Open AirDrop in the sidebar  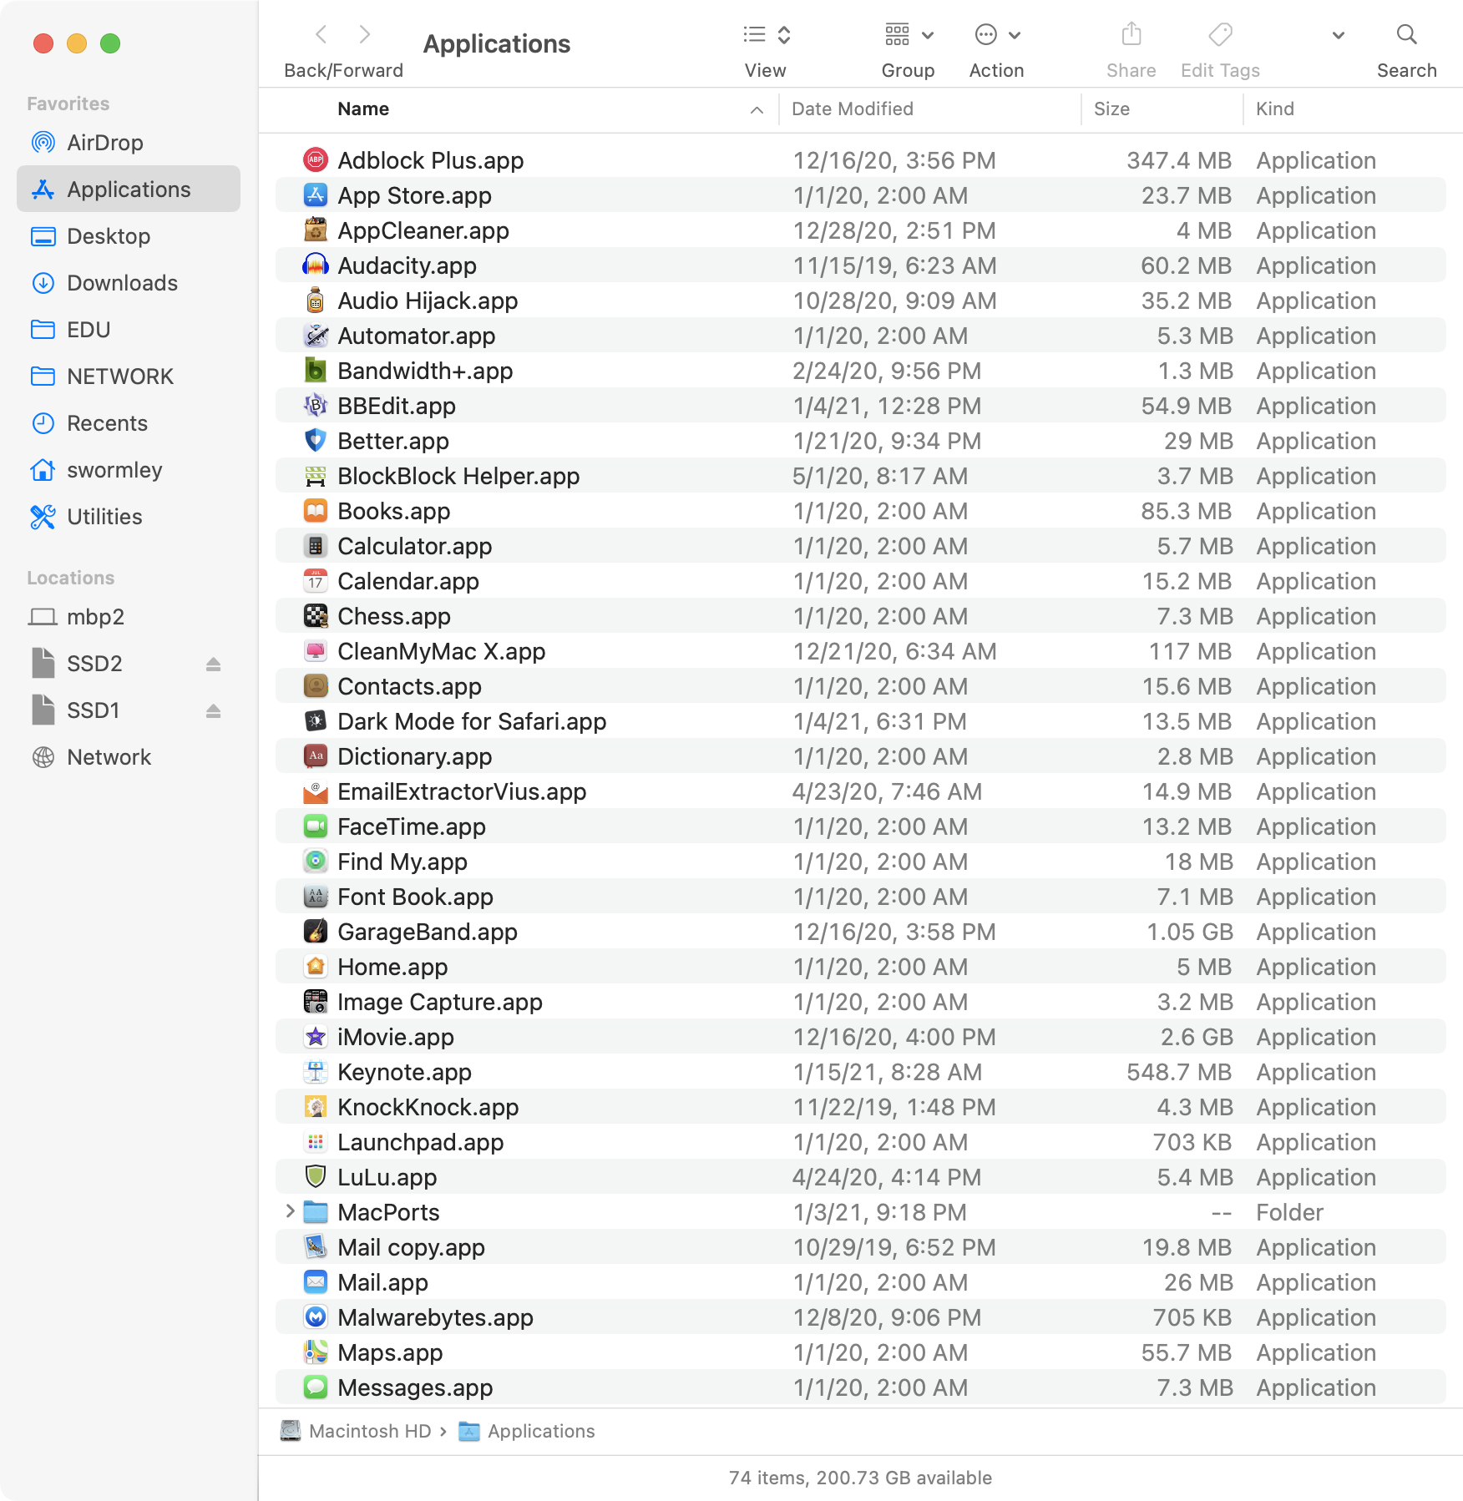click(129, 143)
